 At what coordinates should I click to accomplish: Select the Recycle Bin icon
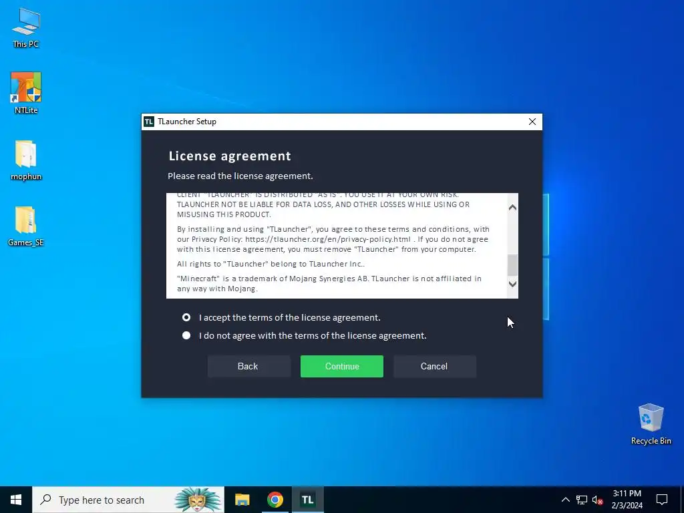(651, 423)
